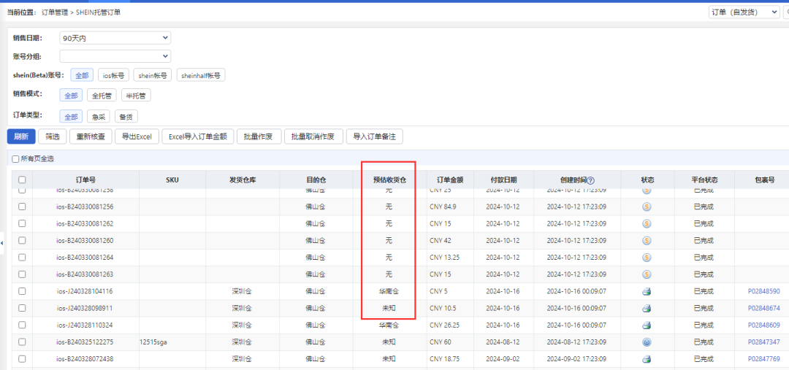Click the blue round status icon for ios-B240325122275
The image size is (789, 370).
tap(647, 342)
